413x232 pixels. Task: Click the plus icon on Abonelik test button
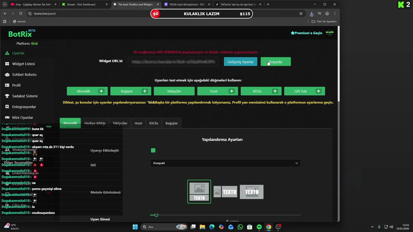click(101, 91)
